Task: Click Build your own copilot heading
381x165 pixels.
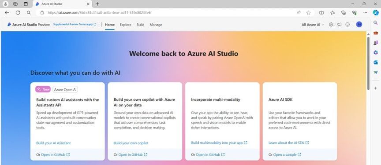Action: [144, 103]
